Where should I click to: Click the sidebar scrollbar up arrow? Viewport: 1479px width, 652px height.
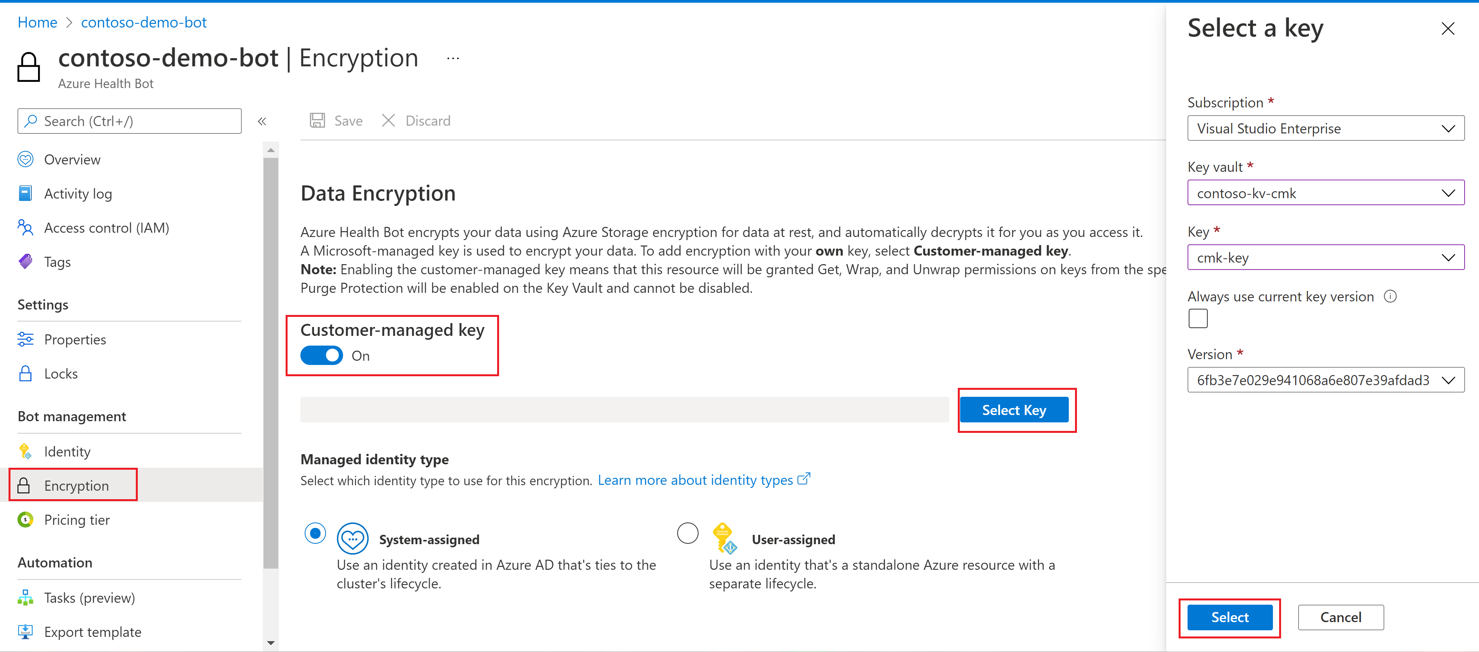(271, 150)
